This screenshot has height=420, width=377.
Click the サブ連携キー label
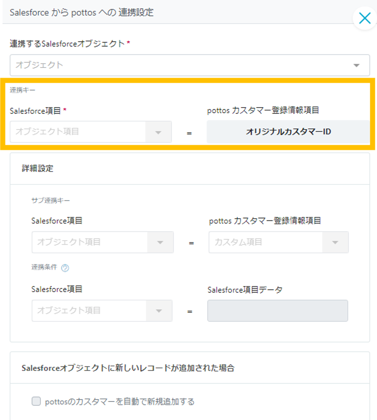point(51,201)
